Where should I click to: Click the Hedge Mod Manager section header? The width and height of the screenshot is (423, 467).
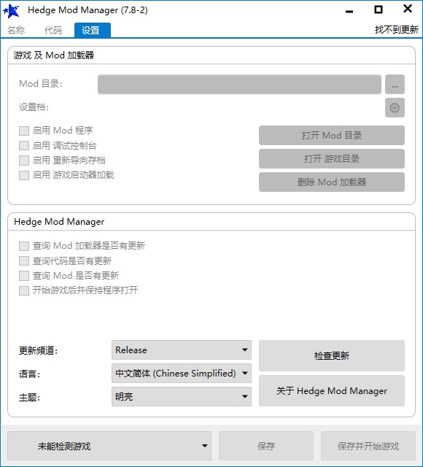pyautogui.click(x=59, y=222)
